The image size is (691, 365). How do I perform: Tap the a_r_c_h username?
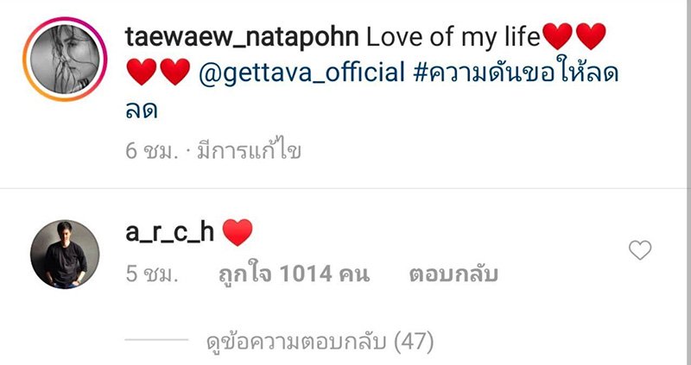(169, 232)
